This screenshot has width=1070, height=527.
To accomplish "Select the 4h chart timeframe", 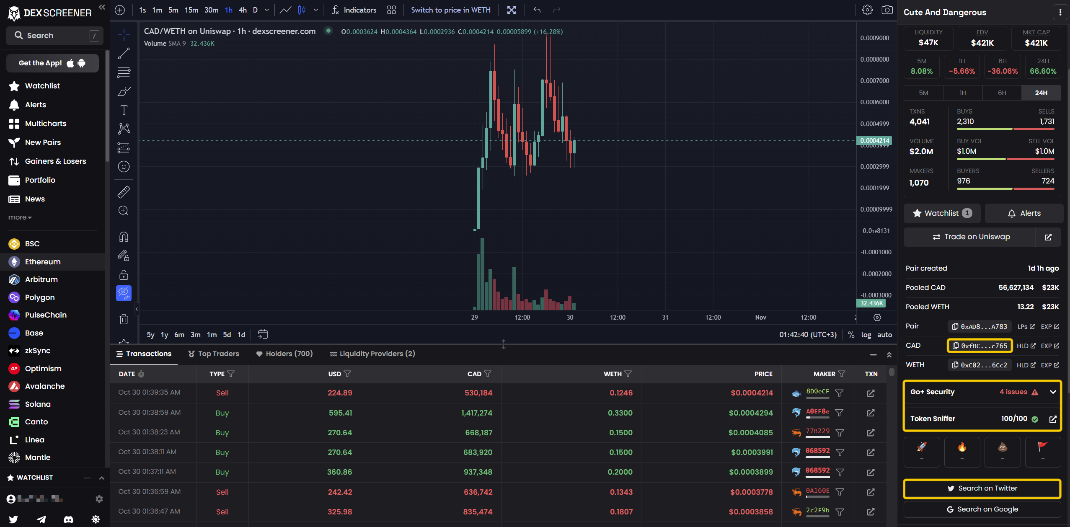I will (x=243, y=10).
